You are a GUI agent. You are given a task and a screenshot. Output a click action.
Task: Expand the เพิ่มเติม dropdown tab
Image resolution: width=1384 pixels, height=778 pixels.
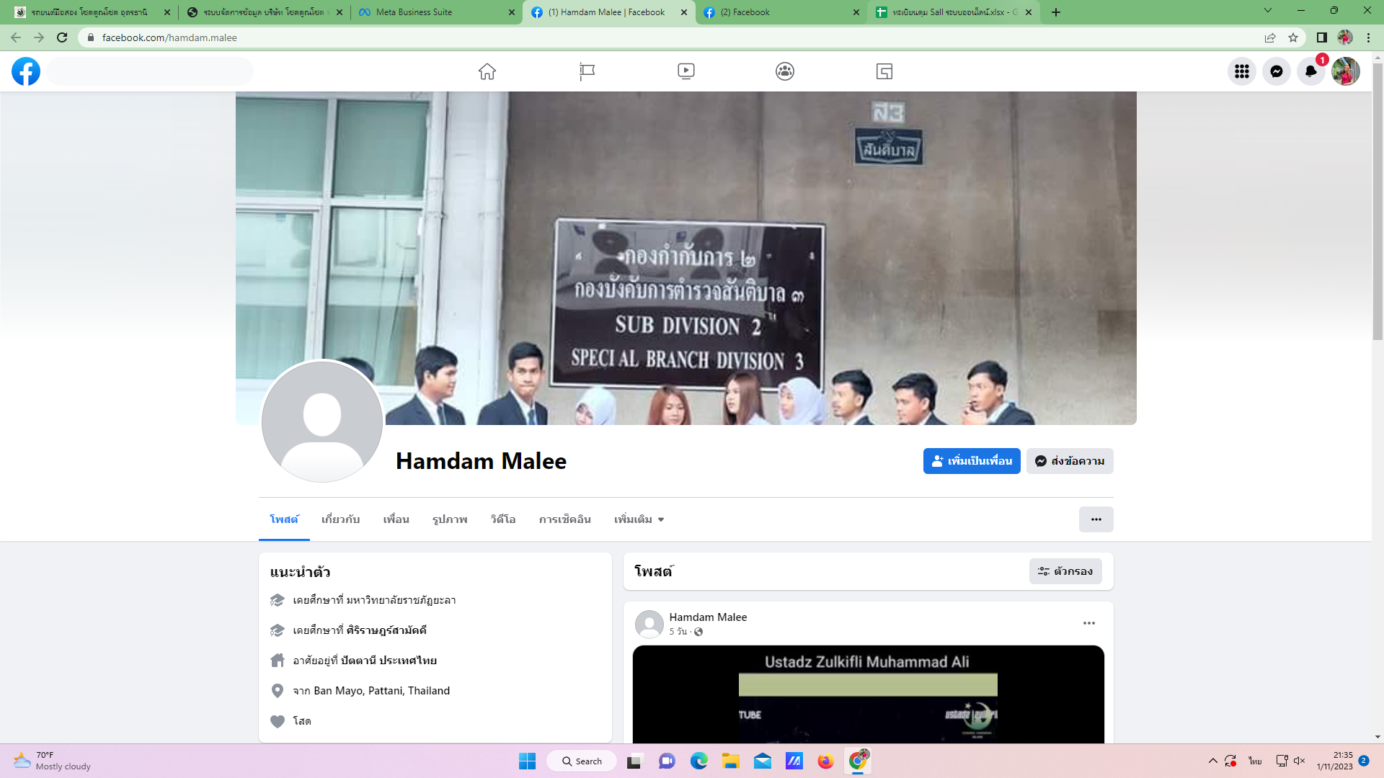[639, 519]
